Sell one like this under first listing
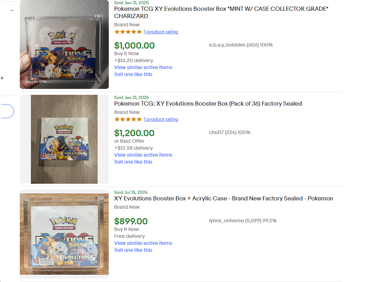Screen dimensions: 378x282 133,74
